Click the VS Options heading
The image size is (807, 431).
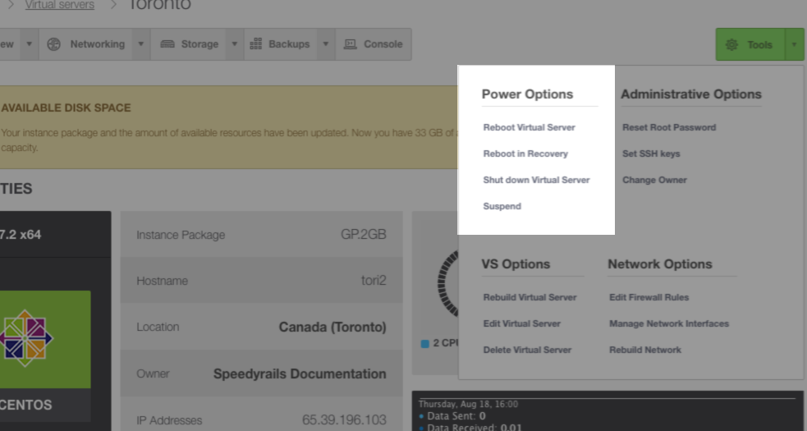[x=516, y=264]
